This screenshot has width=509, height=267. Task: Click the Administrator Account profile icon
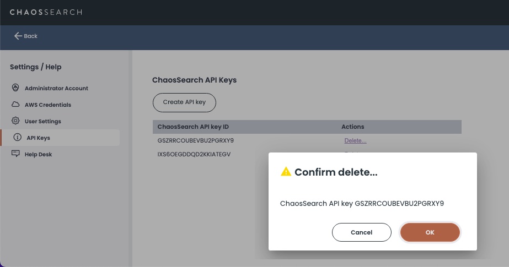point(15,88)
